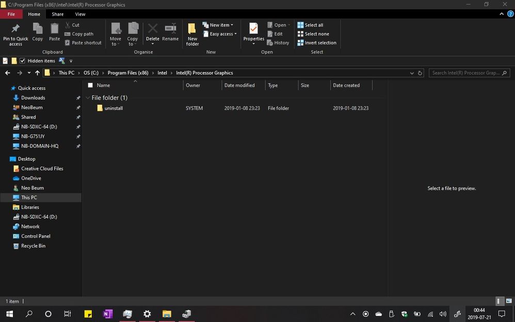Sort by Type column header
The height and width of the screenshot is (322, 515).
[281, 86]
